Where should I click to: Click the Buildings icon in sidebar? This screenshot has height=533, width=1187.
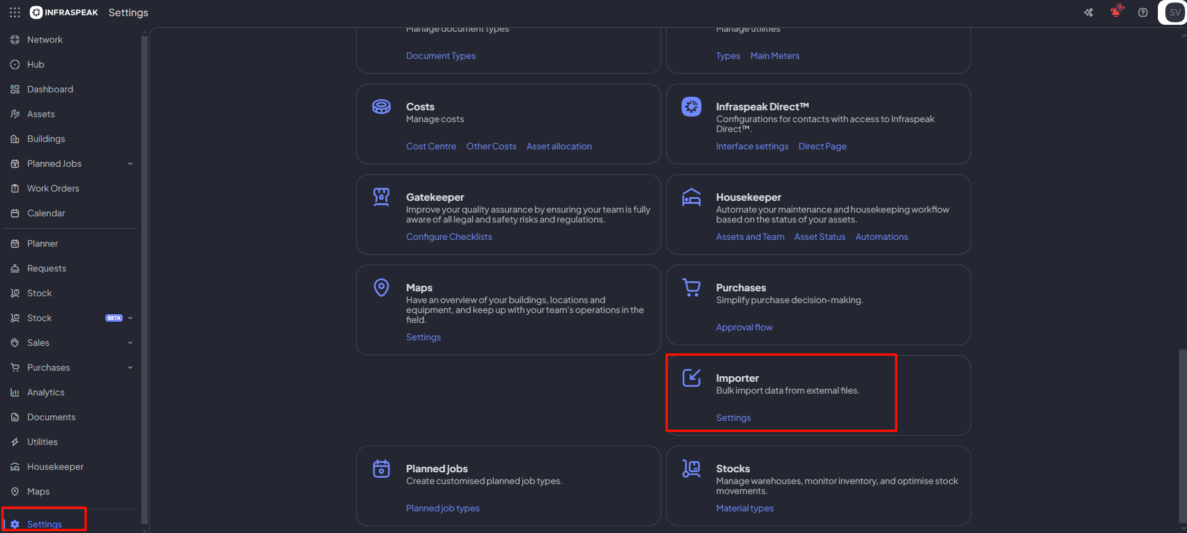tap(15, 139)
